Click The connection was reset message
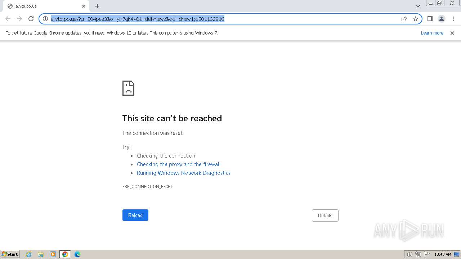Viewport: 461px width, 259px height. pos(153,133)
